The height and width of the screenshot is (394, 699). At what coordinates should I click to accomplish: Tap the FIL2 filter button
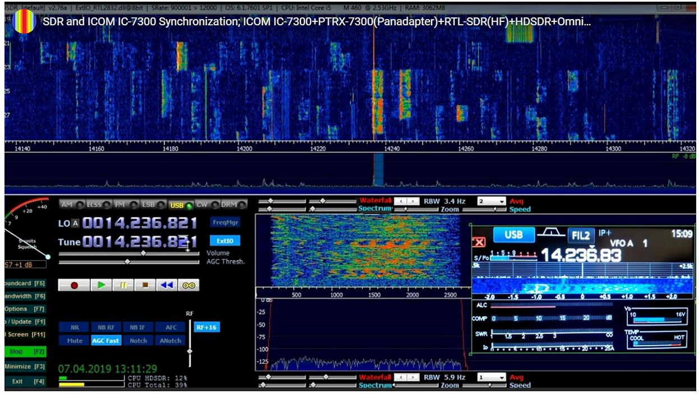581,235
